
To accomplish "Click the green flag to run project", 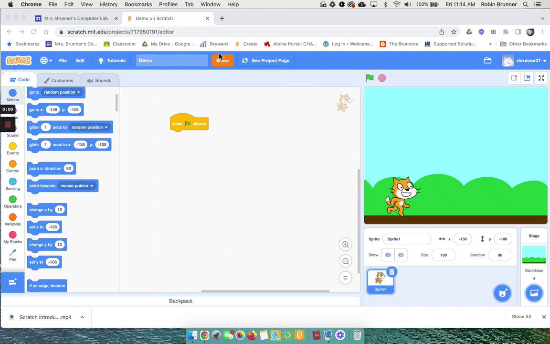I will [x=370, y=78].
